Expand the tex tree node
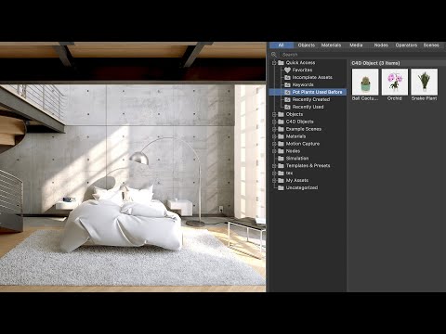 pos(274,173)
